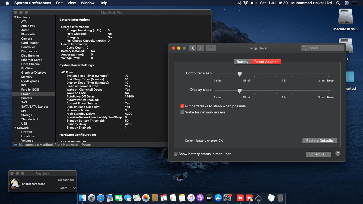The image size is (363, 204).
Task: Open Apple TV app in dock
Action: click(x=209, y=198)
